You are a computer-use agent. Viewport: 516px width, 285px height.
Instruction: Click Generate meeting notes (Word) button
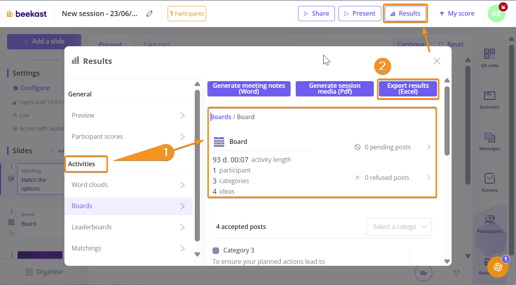[x=249, y=89]
